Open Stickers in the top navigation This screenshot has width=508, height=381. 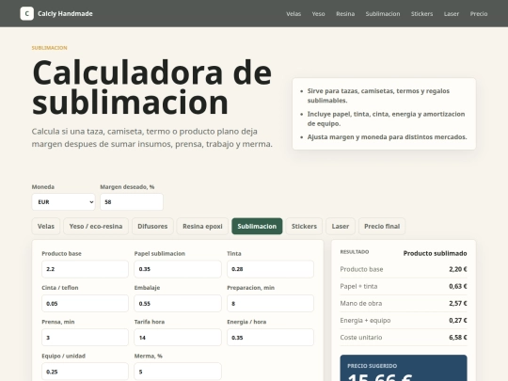[x=421, y=14]
